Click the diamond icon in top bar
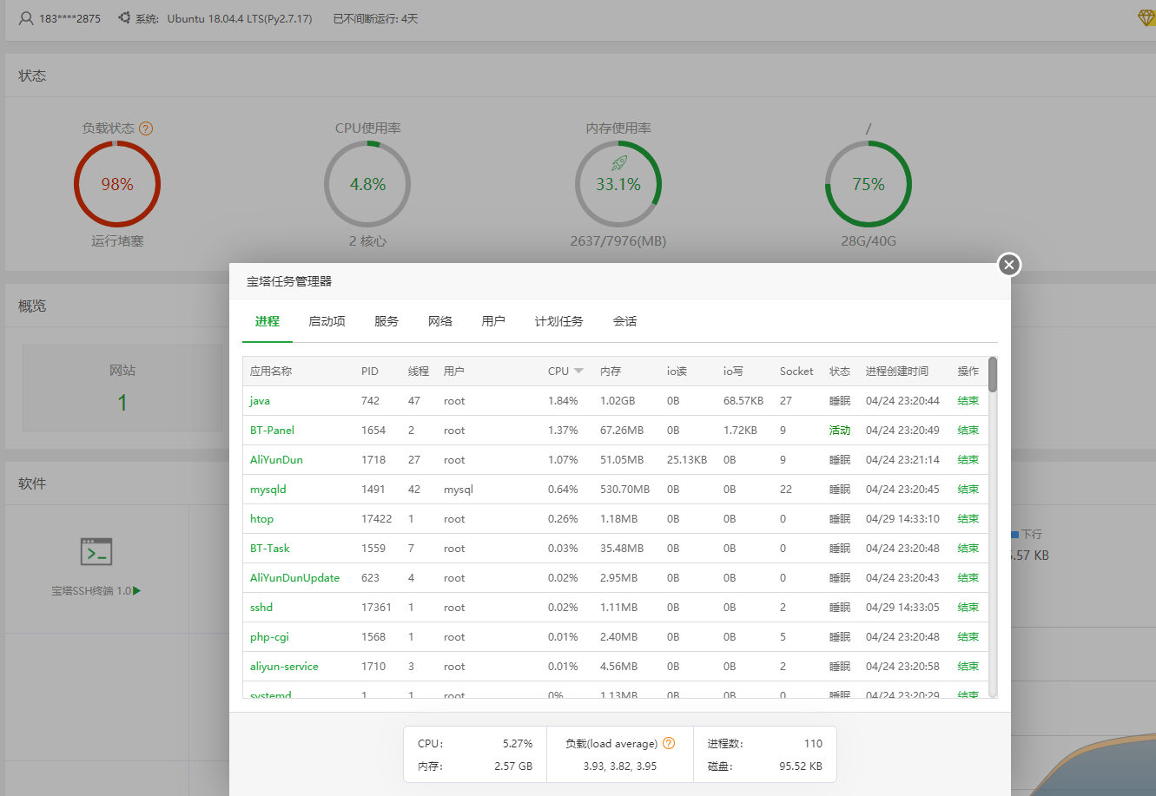The height and width of the screenshot is (796, 1156). point(1146,18)
